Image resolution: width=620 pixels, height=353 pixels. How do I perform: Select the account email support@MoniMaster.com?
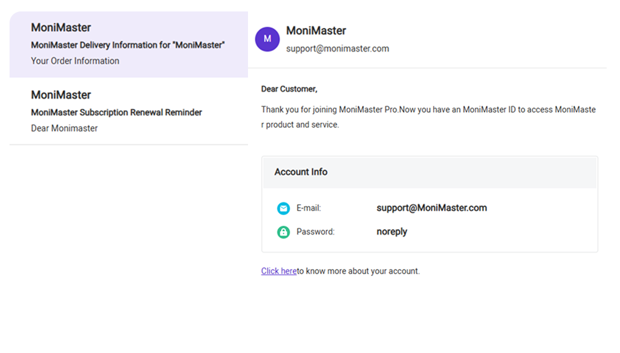432,208
